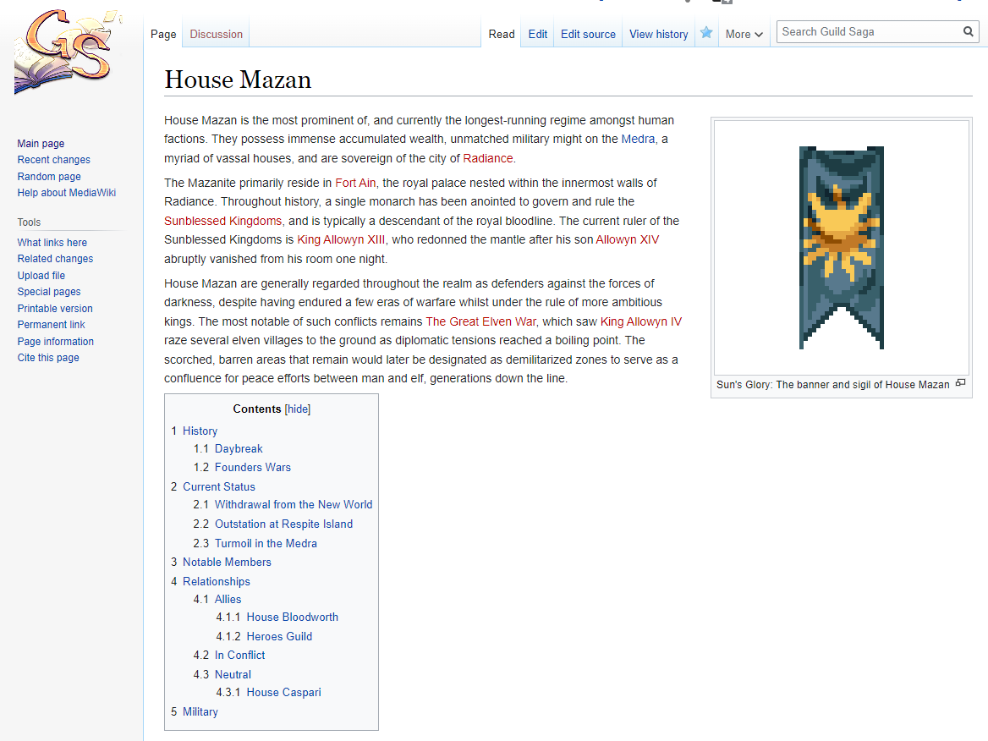Viewport: 988px width, 741px height.
Task: Open Cite this page link
Action: pos(48,358)
